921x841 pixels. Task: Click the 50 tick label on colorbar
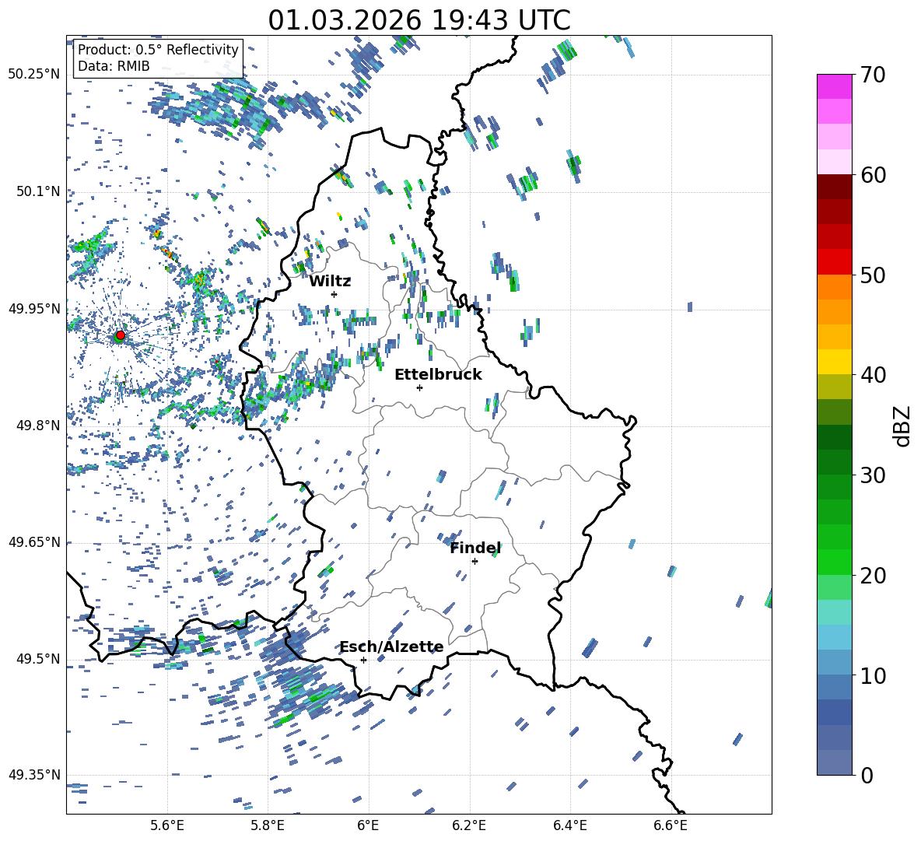[x=872, y=275]
